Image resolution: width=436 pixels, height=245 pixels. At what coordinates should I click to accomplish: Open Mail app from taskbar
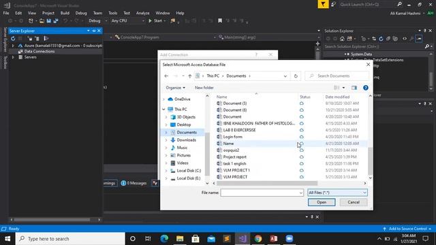coord(211,239)
